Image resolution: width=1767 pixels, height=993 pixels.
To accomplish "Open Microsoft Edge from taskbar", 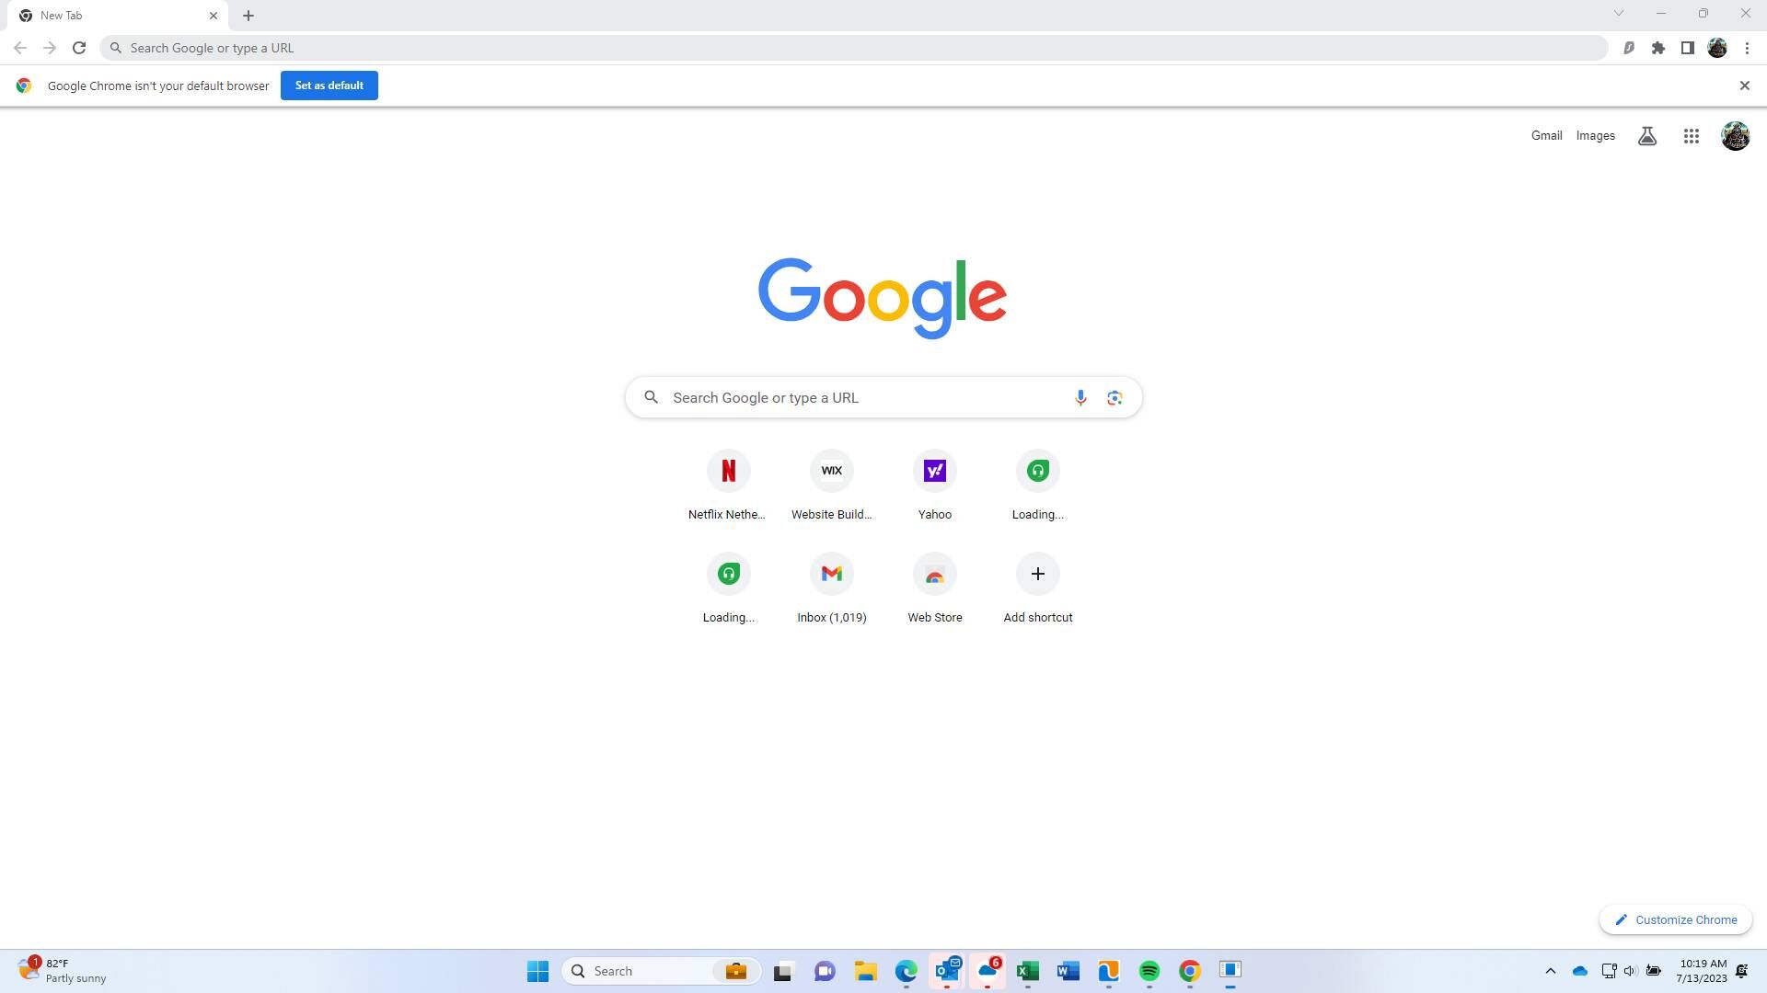I will point(906,971).
